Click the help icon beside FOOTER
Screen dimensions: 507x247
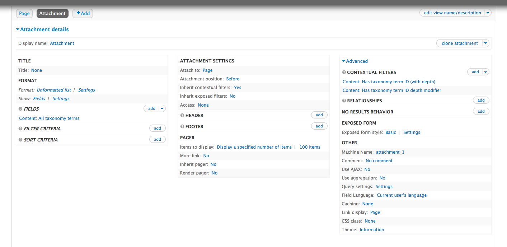[182, 126]
